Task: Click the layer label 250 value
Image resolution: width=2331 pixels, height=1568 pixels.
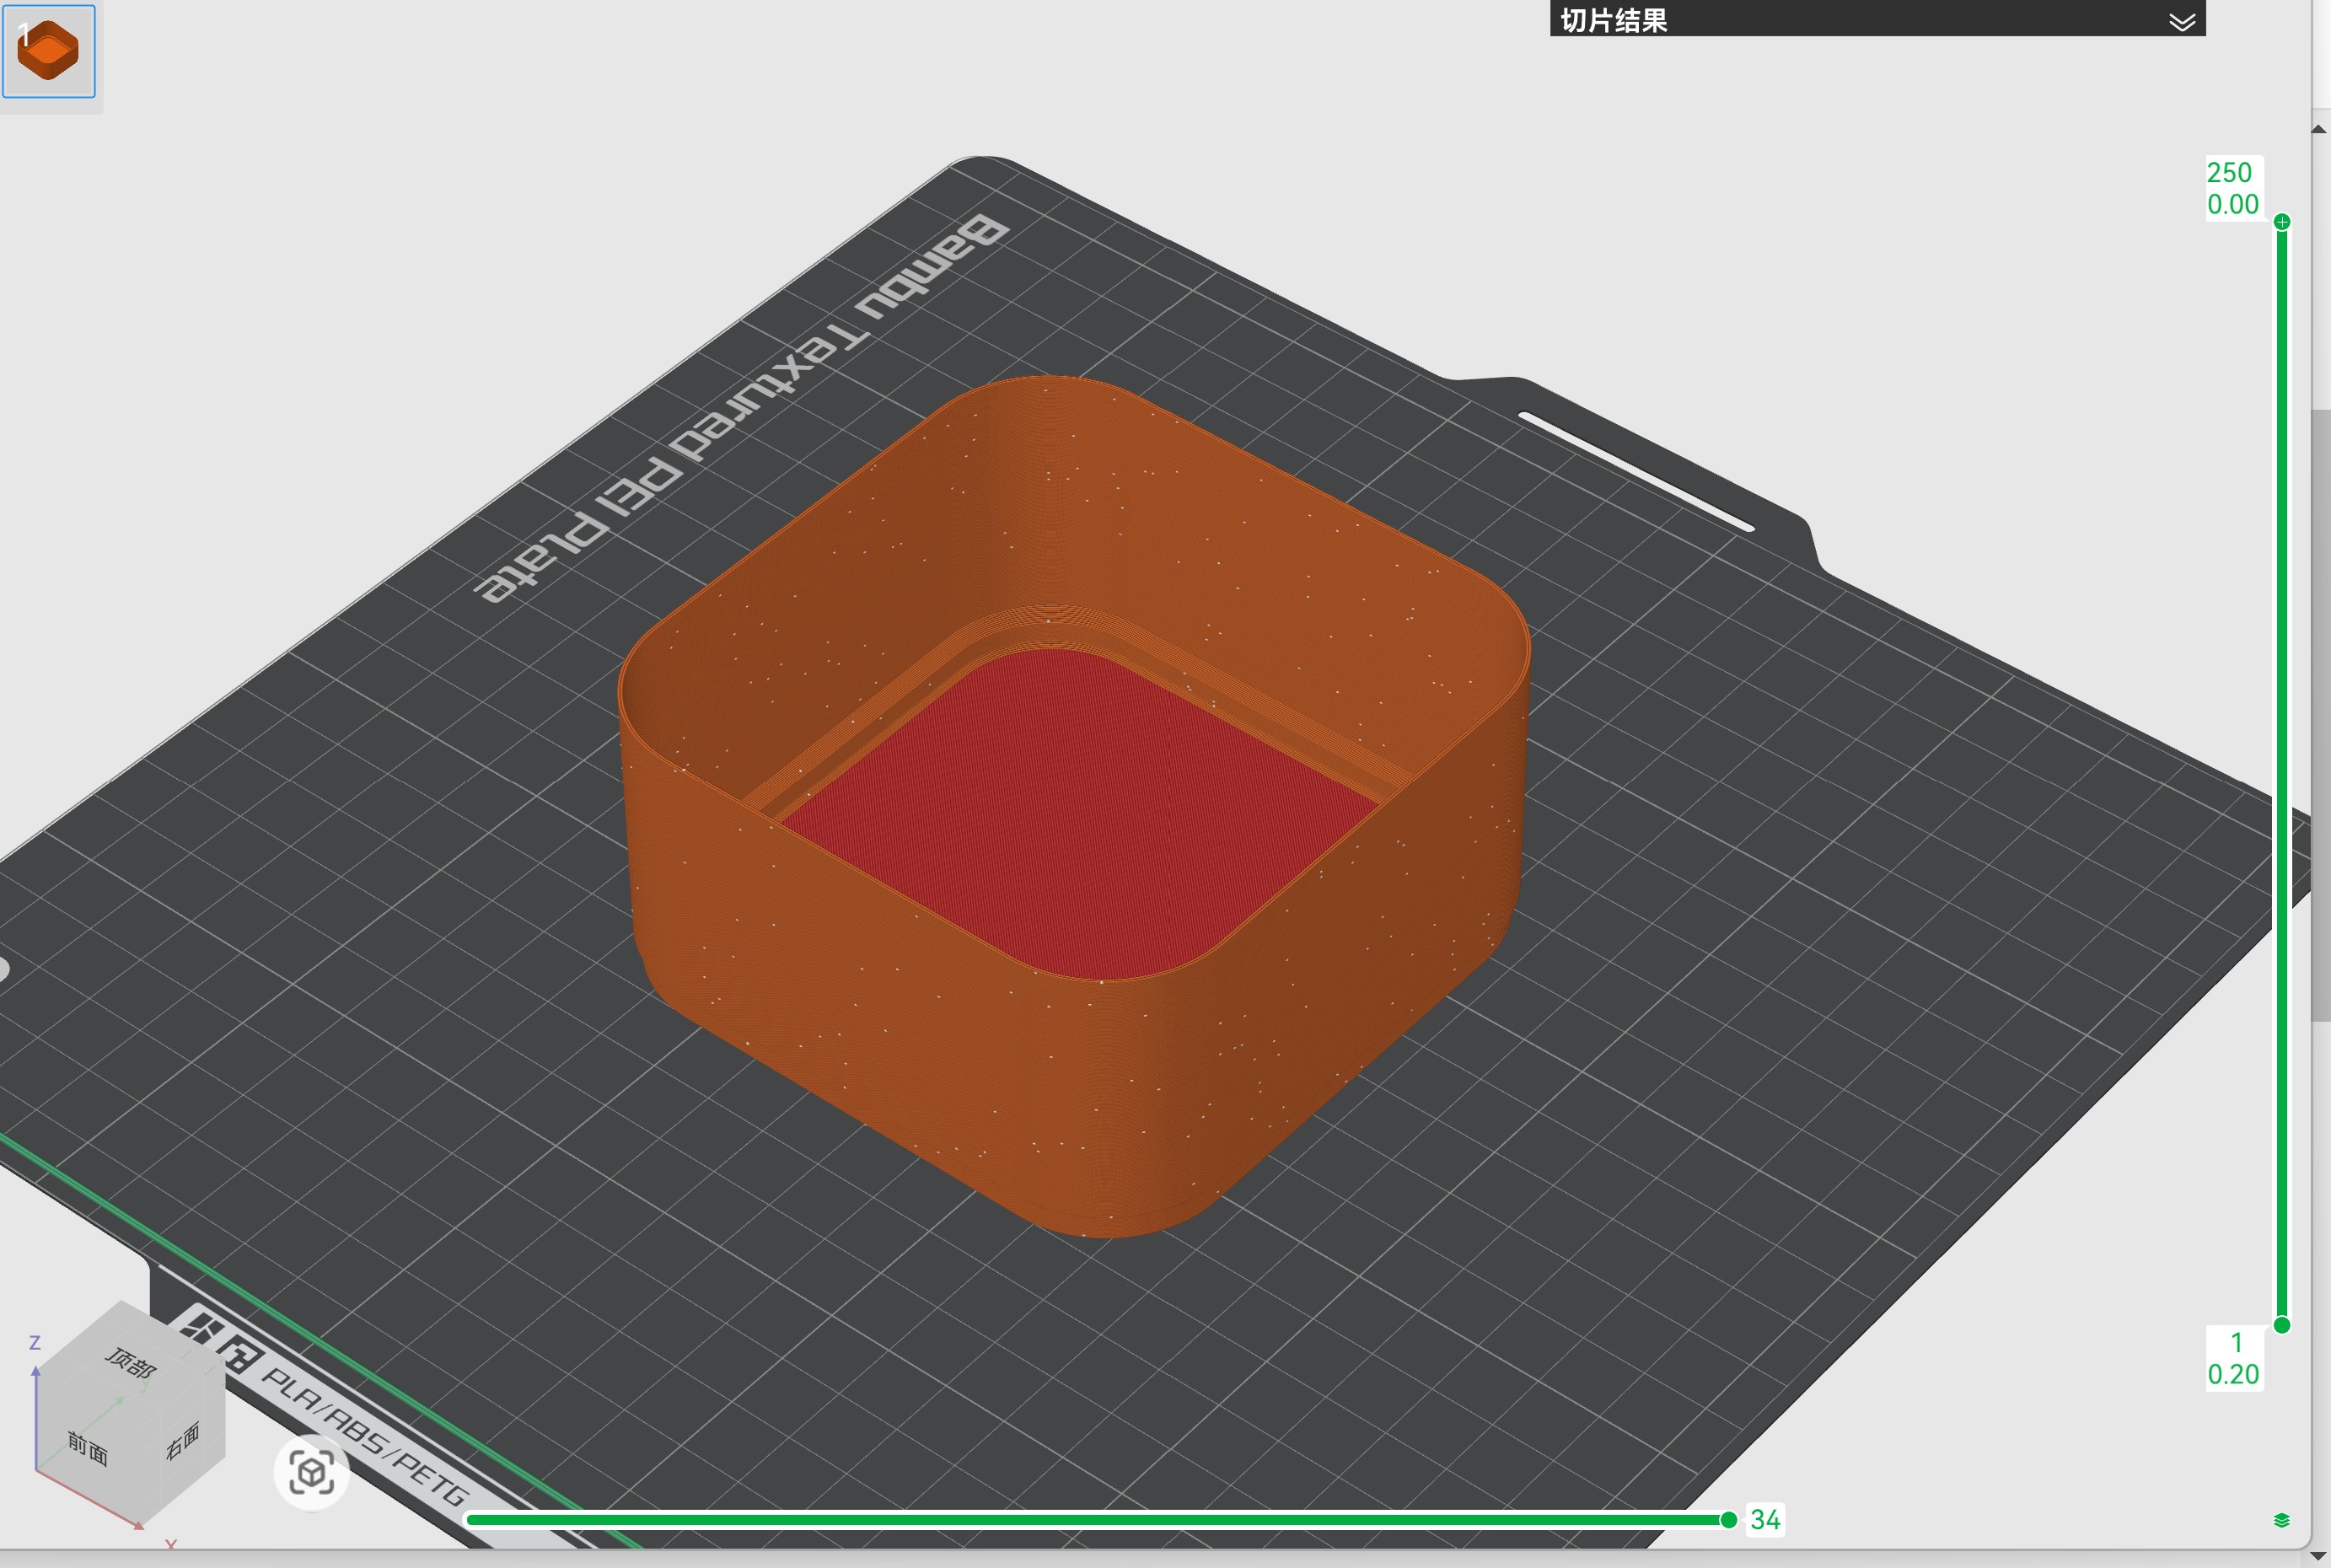Action: click(x=2229, y=172)
